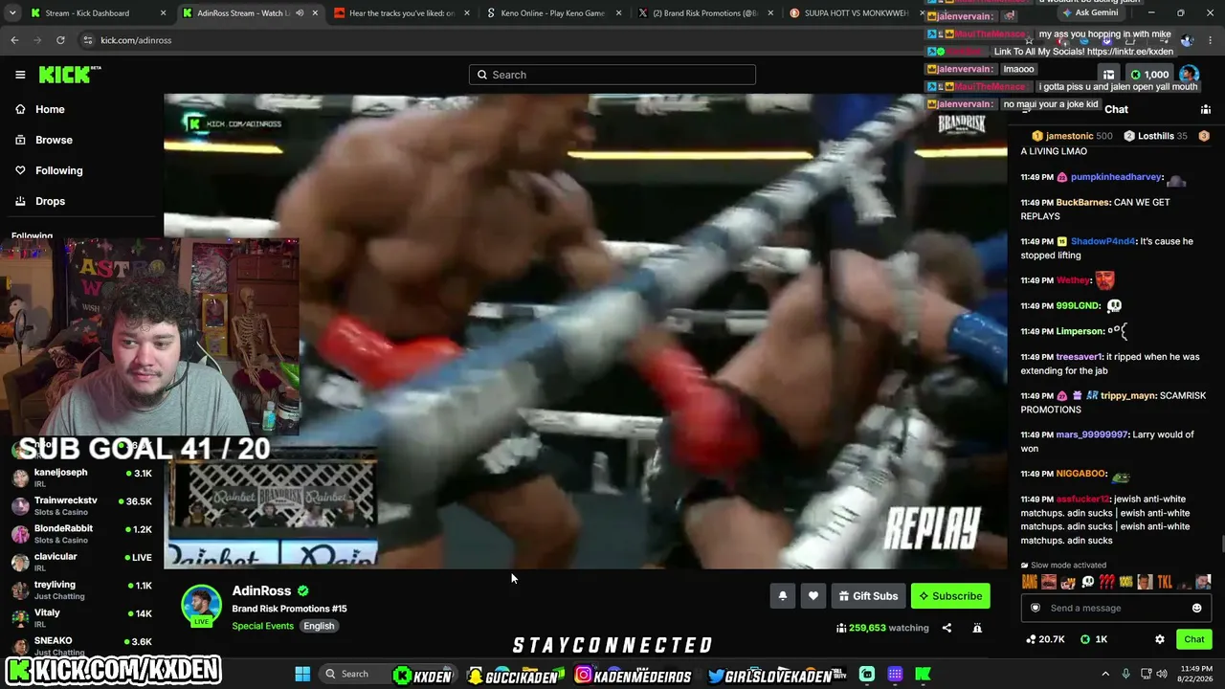
Task: Open jamestonic on the gift leaderboard
Action: click(1070, 136)
